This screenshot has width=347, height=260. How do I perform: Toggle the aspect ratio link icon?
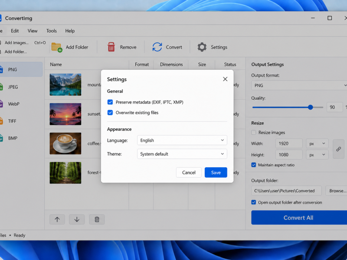pyautogui.click(x=338, y=149)
